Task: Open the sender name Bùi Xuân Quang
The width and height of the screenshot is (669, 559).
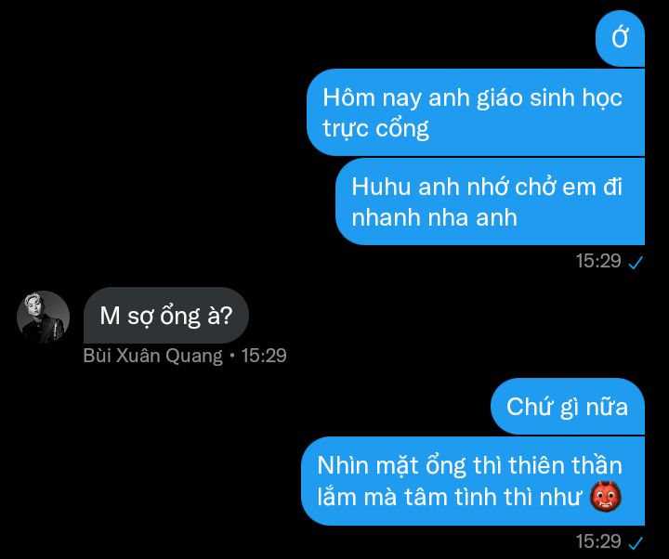Action: (152, 356)
